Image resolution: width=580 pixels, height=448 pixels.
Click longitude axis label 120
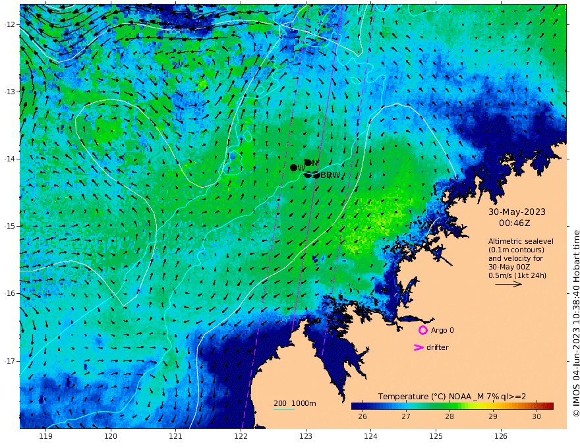(111, 437)
